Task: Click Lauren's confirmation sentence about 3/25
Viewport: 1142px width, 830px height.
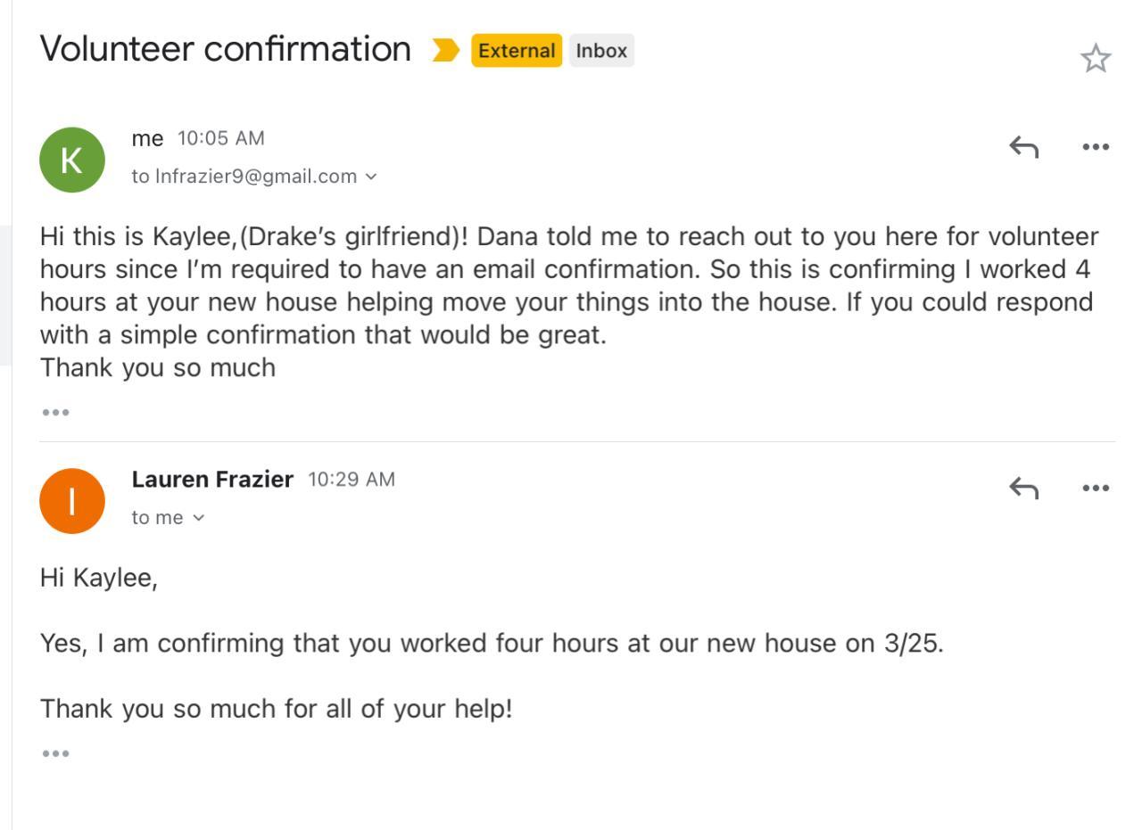Action: point(491,644)
